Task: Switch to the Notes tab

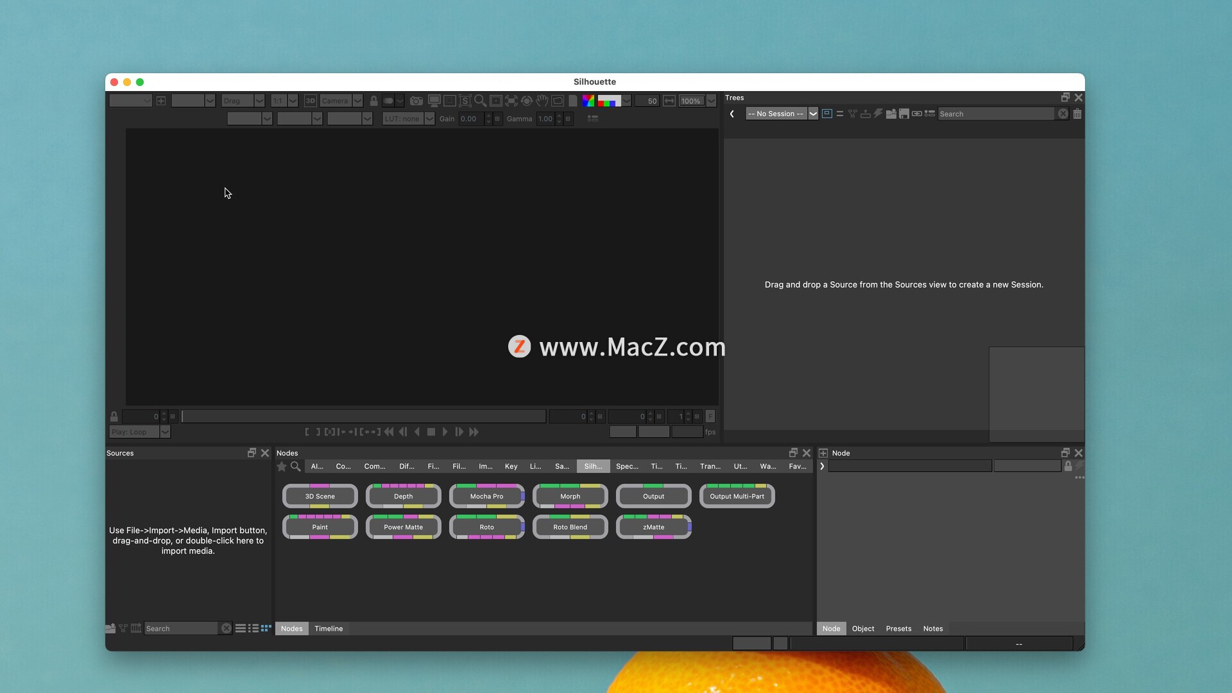Action: tap(933, 629)
